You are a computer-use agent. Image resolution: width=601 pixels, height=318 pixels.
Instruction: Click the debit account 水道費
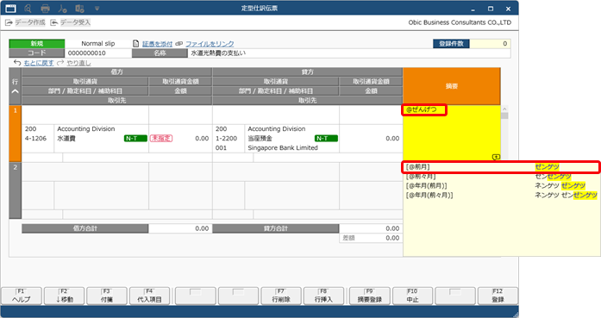click(x=66, y=138)
